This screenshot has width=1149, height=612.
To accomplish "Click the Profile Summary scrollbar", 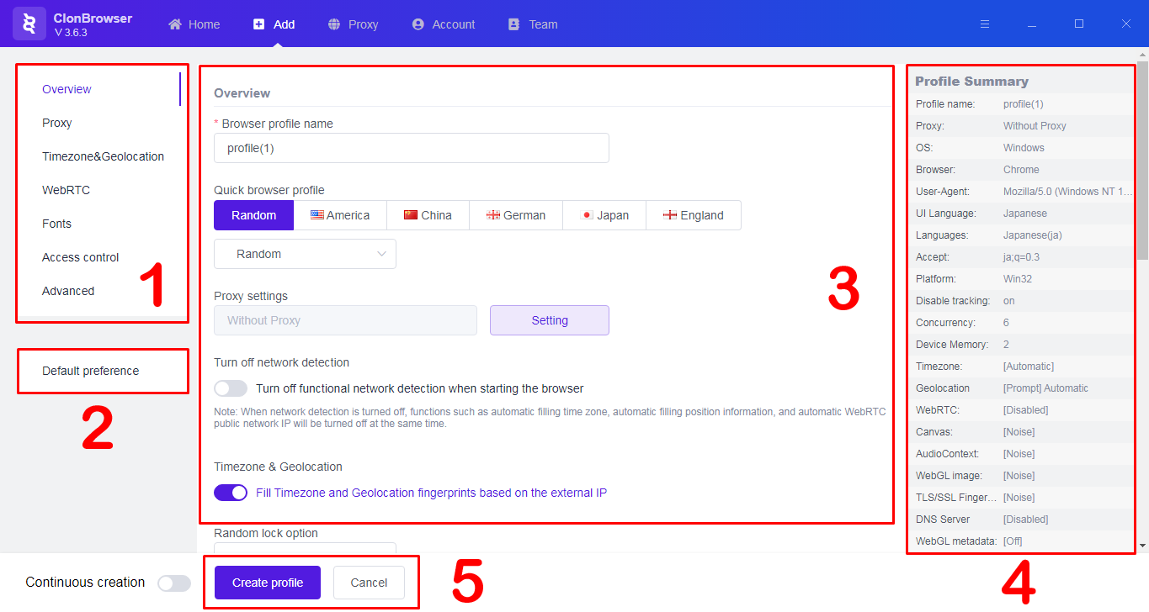I will 1142,160.
